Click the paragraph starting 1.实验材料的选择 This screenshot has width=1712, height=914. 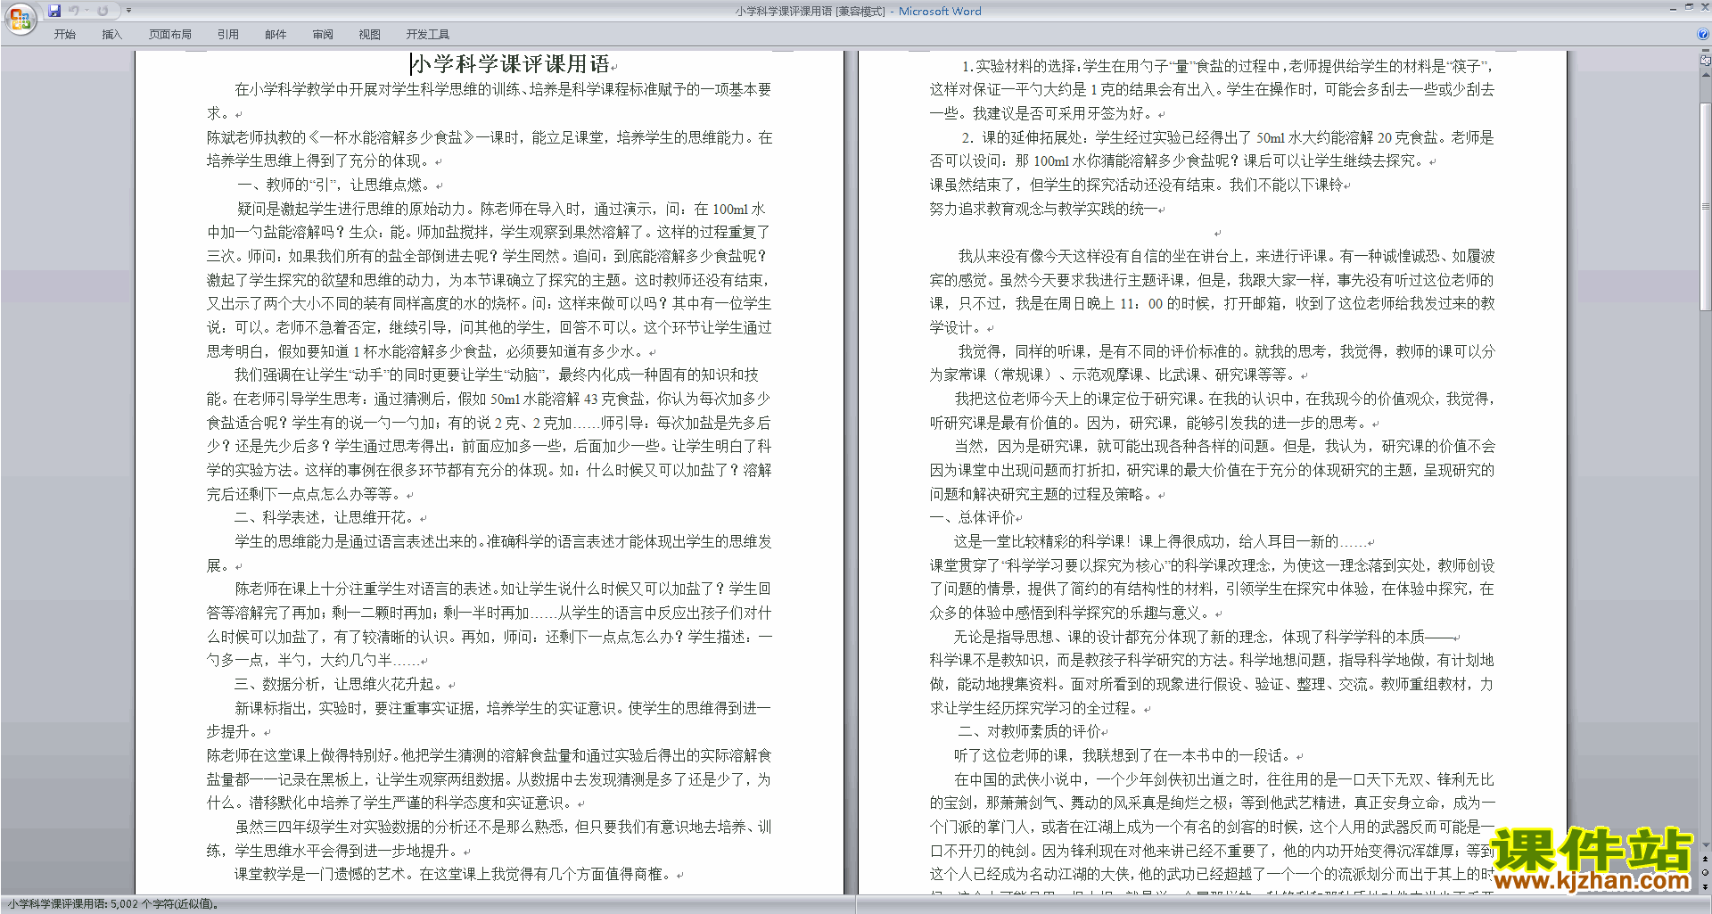coord(1212,89)
